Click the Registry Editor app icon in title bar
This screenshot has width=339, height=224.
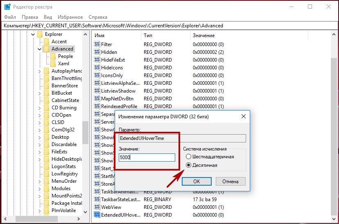(x=7, y=7)
